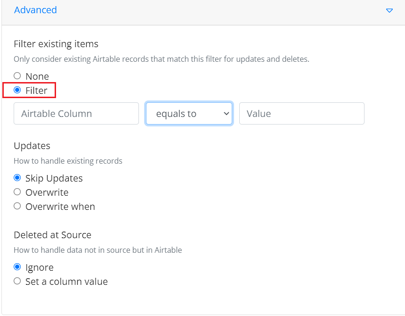Open the 'equals to' operator dropdown

click(189, 114)
